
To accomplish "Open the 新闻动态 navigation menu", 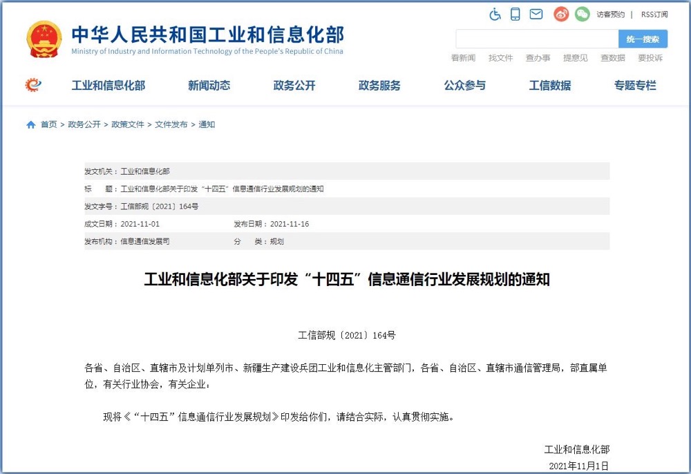I will [209, 86].
